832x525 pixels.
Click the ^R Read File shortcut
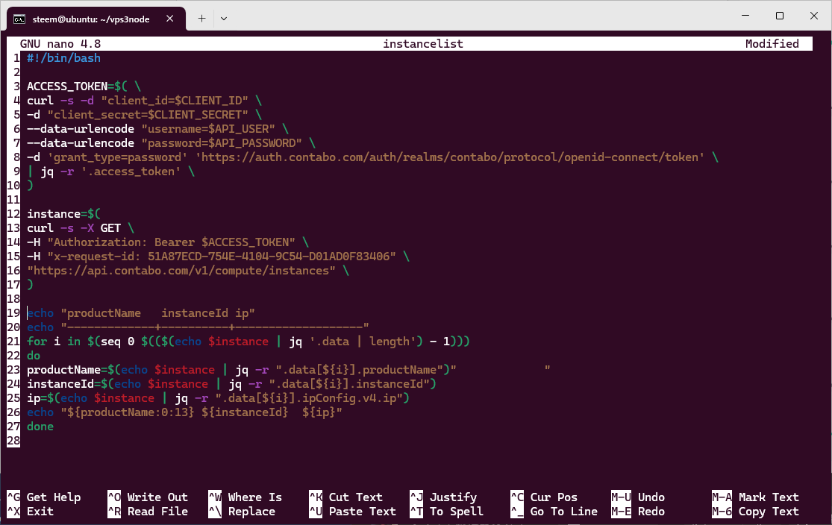[x=148, y=512]
